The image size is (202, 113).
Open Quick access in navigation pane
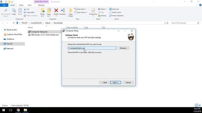point(12,30)
